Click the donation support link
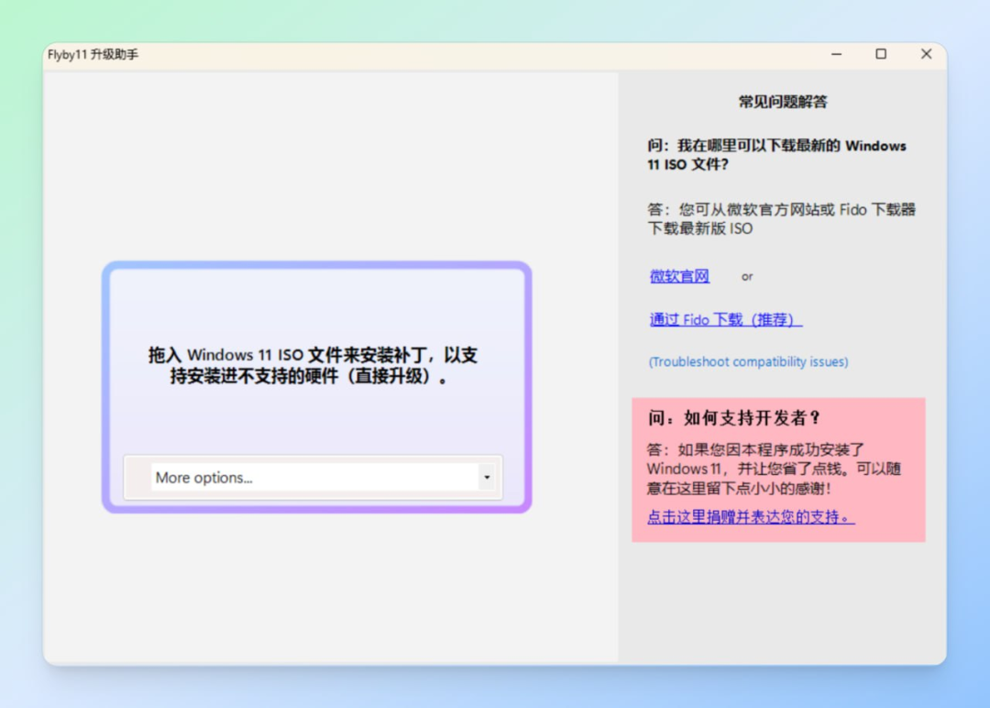 750,517
